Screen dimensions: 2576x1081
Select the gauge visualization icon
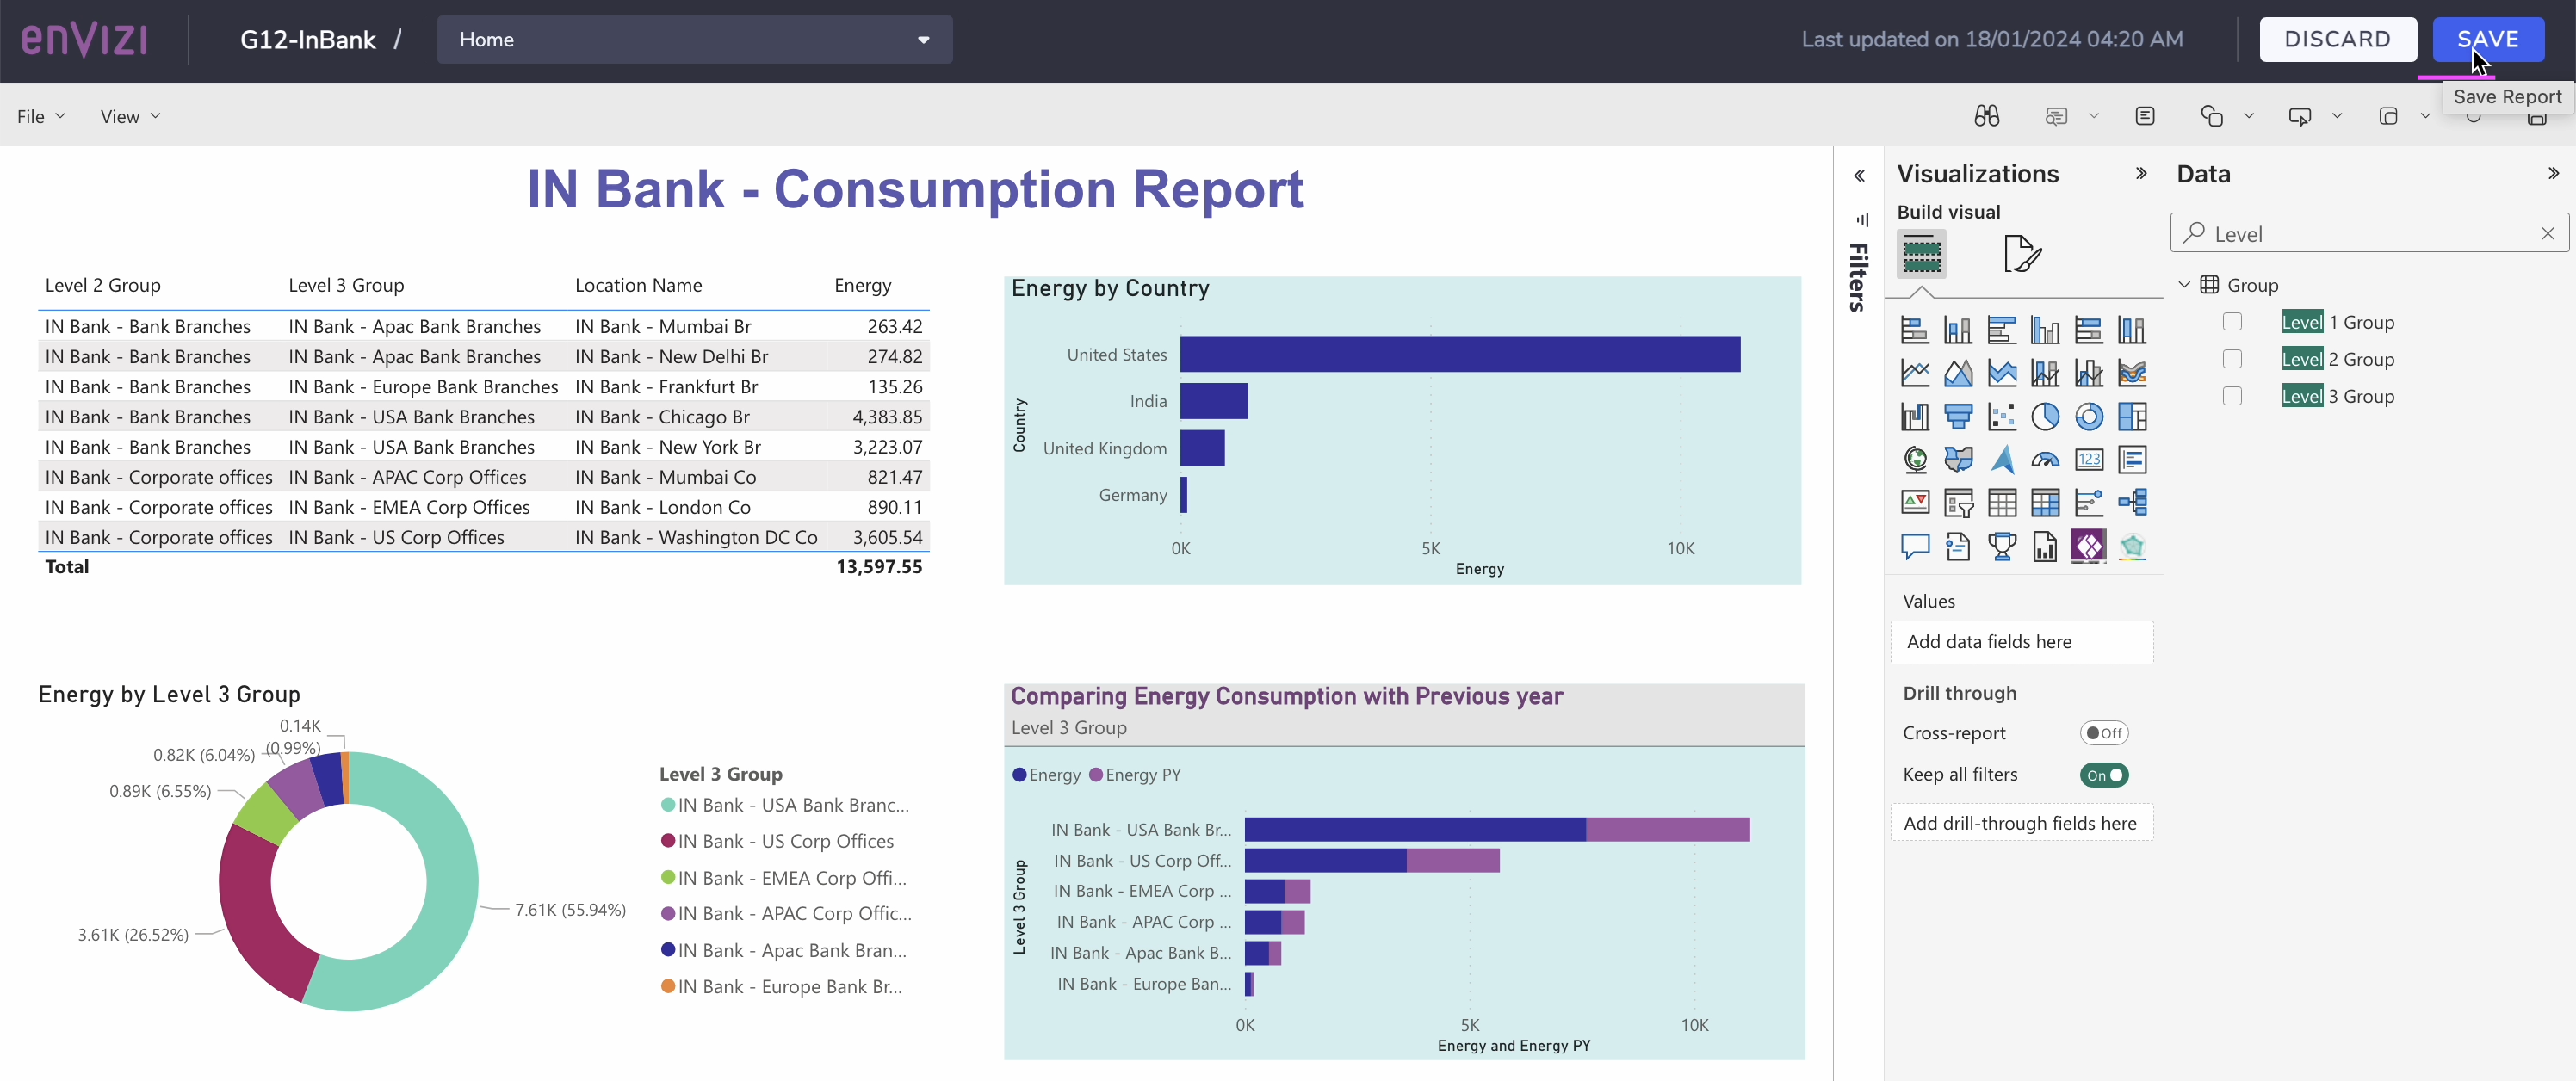tap(2046, 459)
